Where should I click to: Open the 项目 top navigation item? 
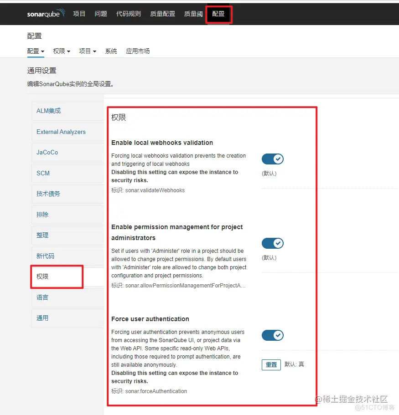(79, 14)
